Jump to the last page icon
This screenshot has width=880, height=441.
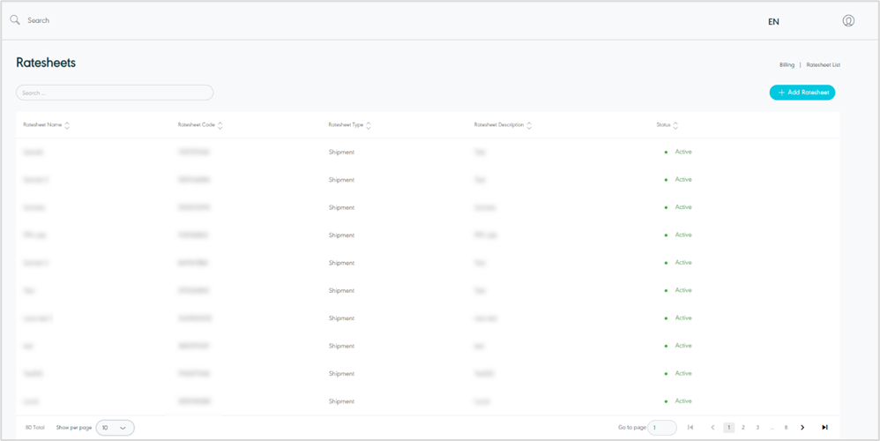coord(824,427)
